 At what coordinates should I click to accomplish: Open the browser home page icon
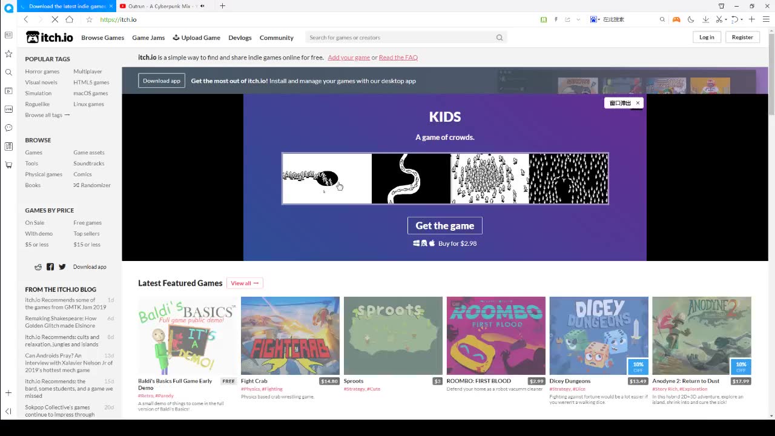69,19
